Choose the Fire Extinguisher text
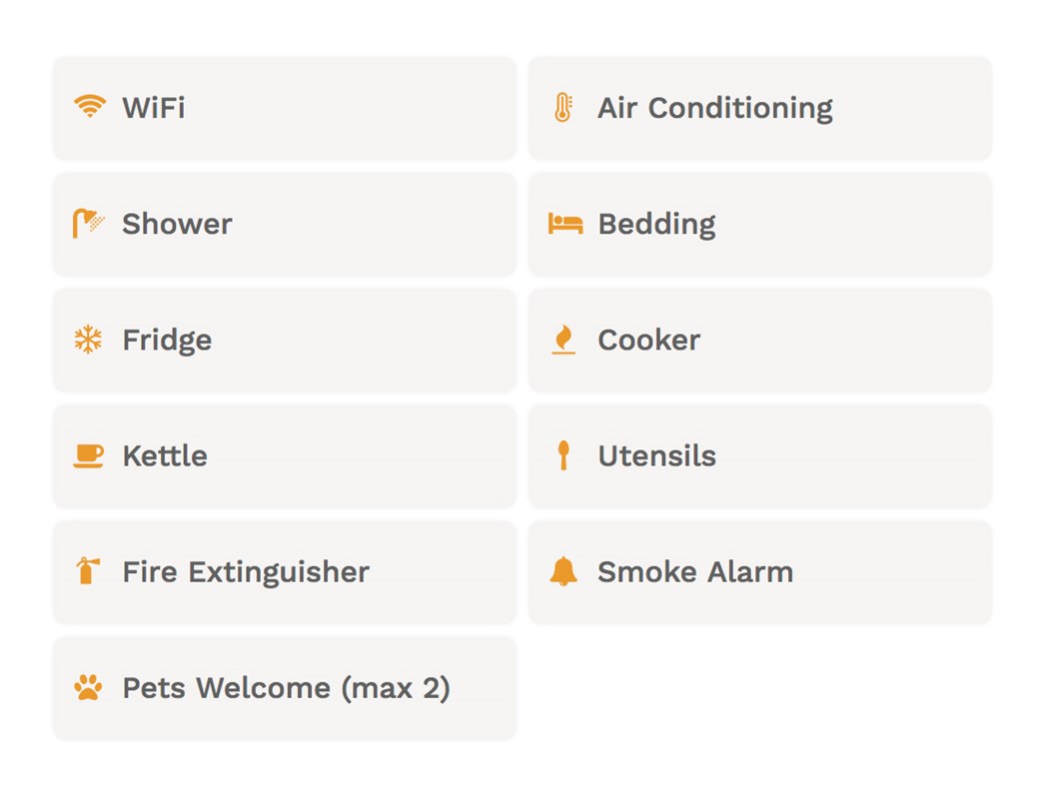The width and height of the screenshot is (1043, 799). [x=246, y=572]
